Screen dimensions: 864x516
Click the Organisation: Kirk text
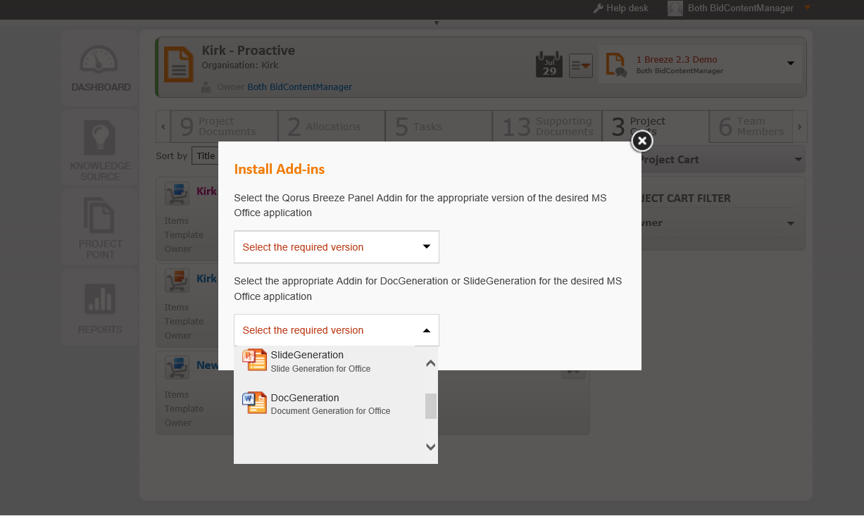click(x=240, y=65)
